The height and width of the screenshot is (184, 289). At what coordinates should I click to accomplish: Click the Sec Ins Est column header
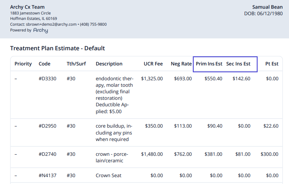click(x=238, y=64)
